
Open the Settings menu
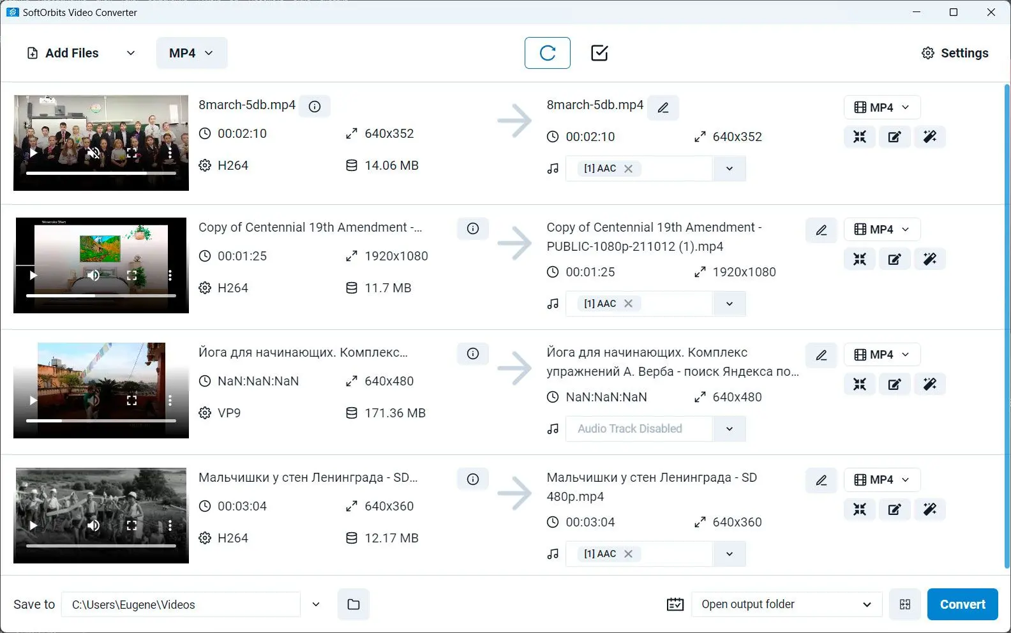click(x=955, y=53)
